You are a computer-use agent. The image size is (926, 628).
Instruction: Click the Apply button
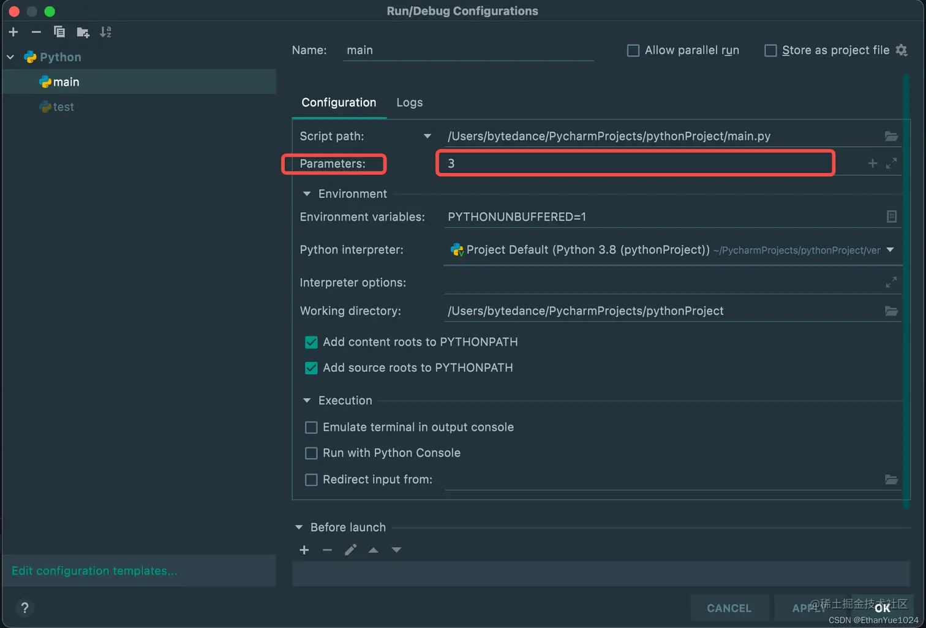(810, 608)
